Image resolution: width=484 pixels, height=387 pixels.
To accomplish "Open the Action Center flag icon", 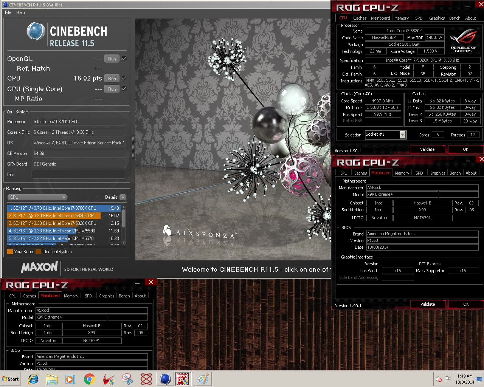I will point(448,379).
